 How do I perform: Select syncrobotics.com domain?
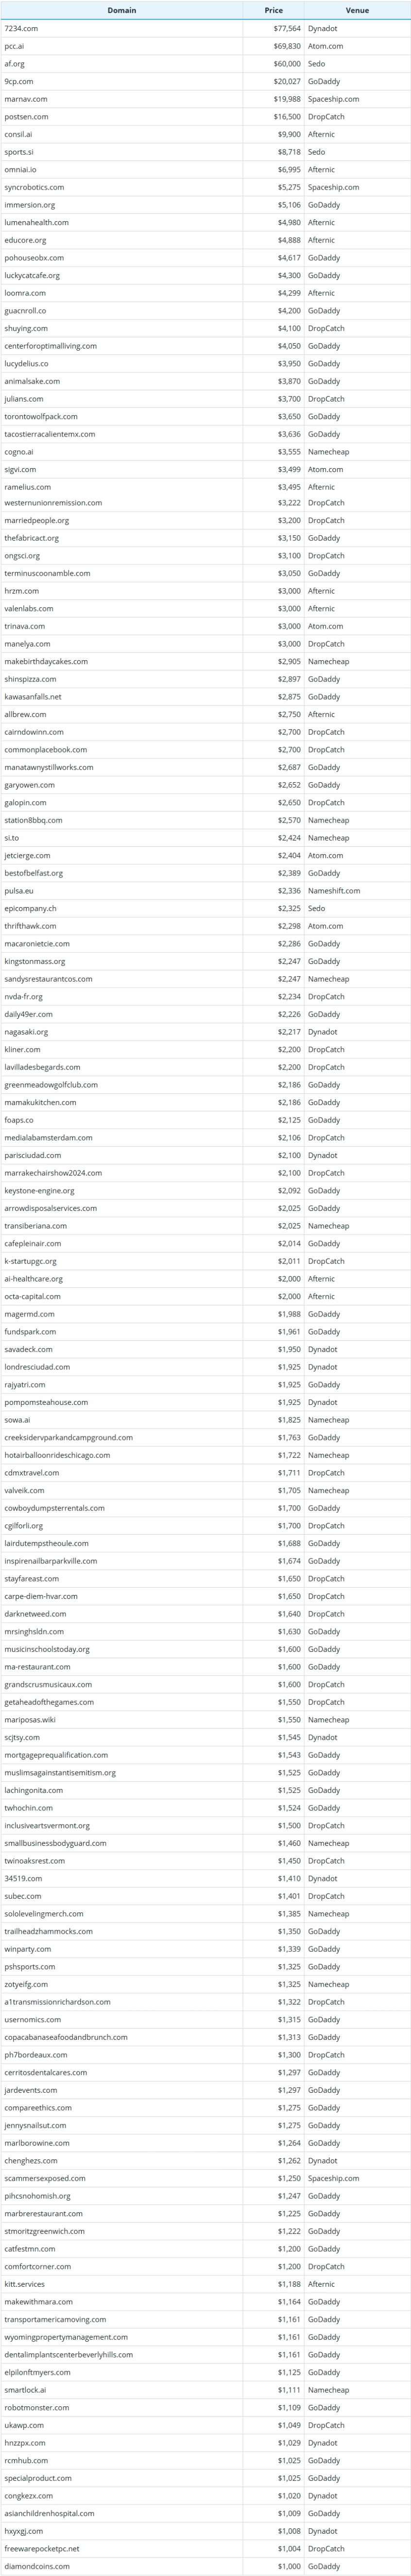click(x=34, y=187)
